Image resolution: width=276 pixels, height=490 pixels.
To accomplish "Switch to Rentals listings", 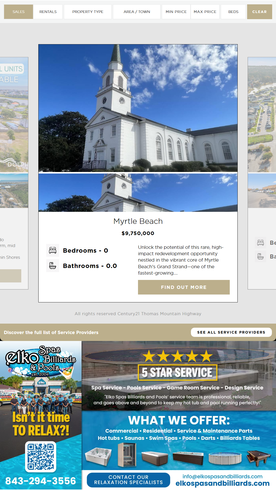I will (48, 12).
